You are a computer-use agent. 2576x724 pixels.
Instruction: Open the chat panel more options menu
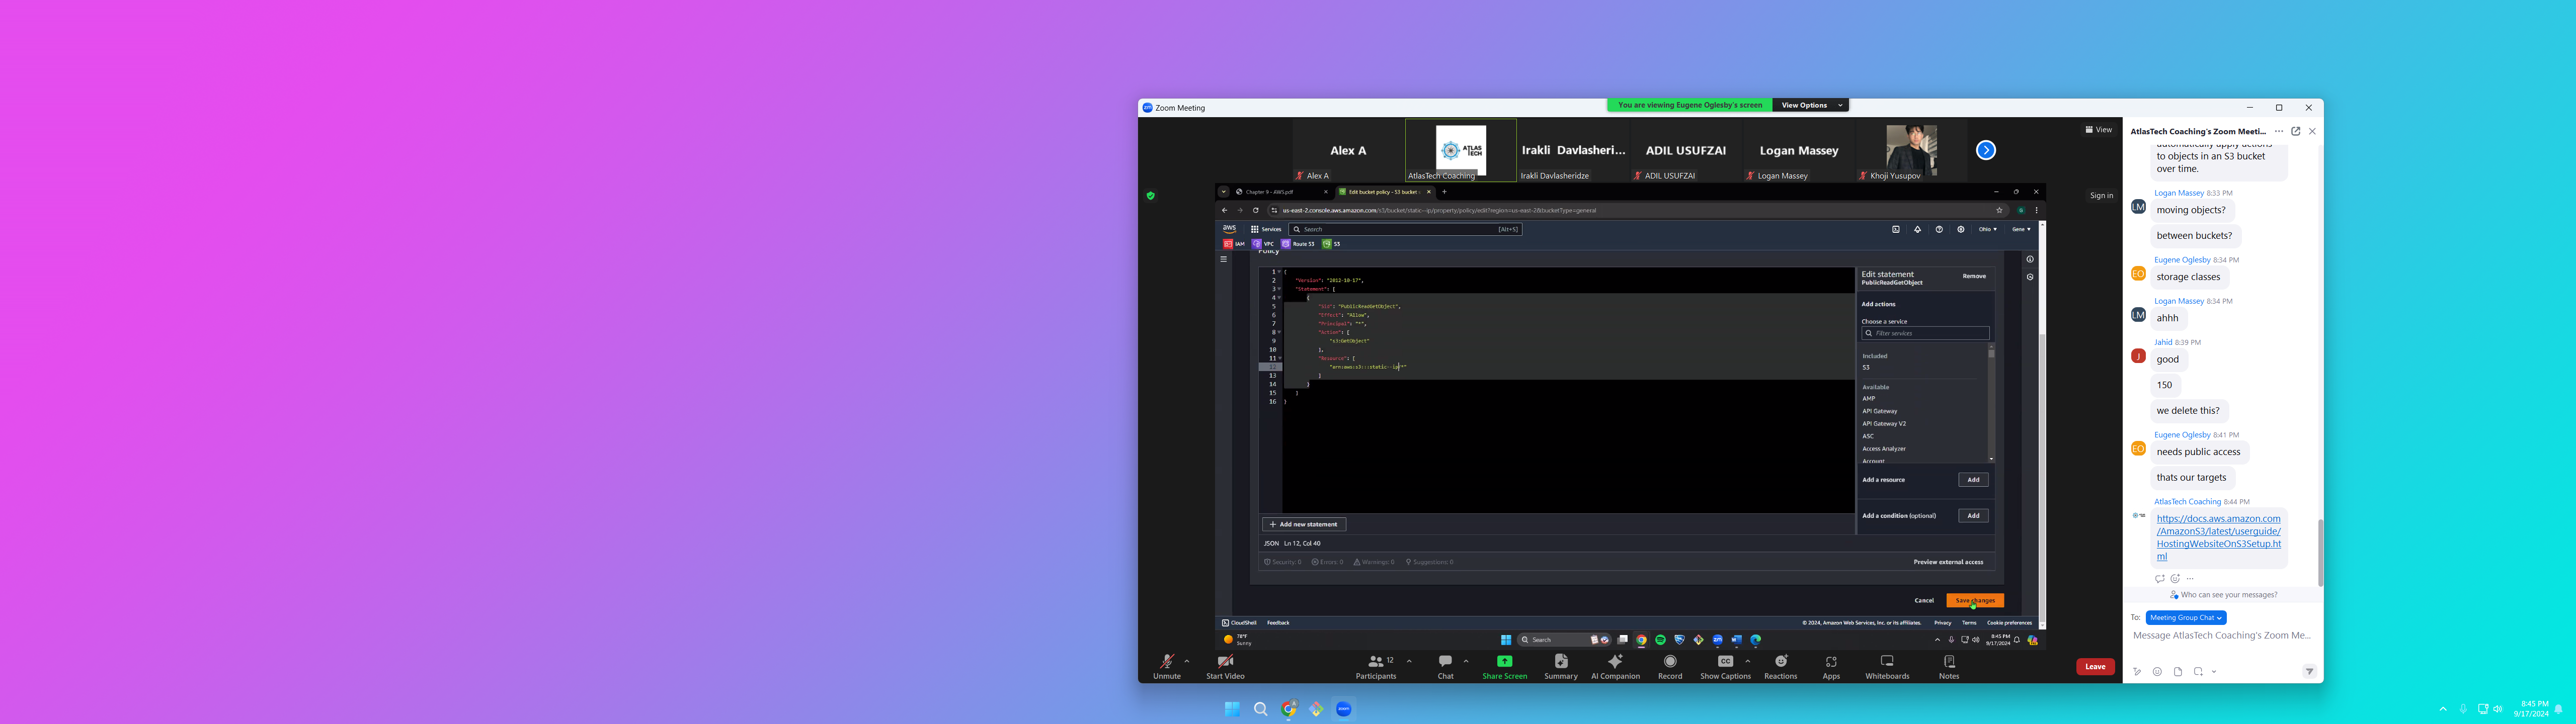pyautogui.click(x=2278, y=131)
